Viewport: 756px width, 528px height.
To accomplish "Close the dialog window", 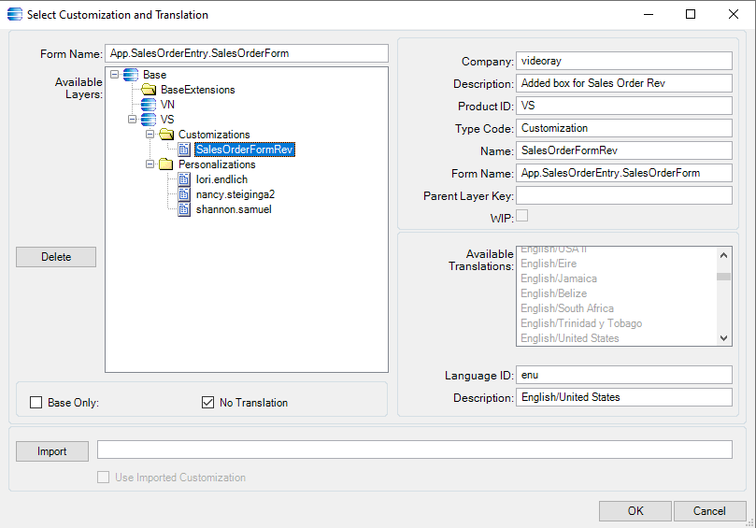I will pyautogui.click(x=734, y=14).
